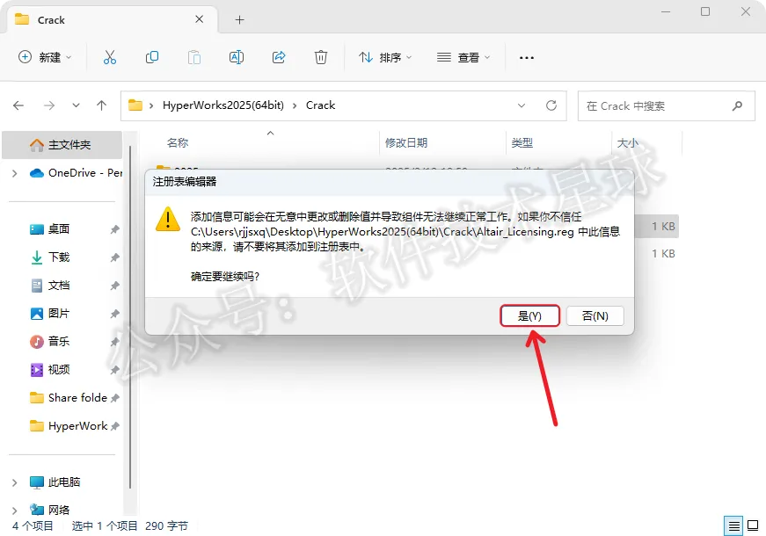
Task: Go back with the left arrow button
Action: 18,105
